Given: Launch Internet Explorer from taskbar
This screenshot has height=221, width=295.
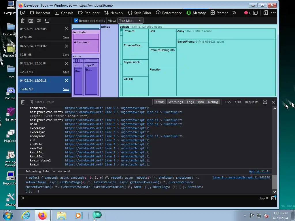Looking at the screenshot, I should 26,215.
